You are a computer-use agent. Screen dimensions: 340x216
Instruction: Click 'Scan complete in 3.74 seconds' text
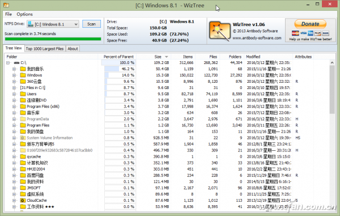click(x=30, y=33)
